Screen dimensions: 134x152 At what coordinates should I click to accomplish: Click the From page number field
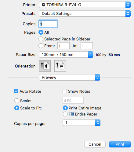tap(63, 46)
